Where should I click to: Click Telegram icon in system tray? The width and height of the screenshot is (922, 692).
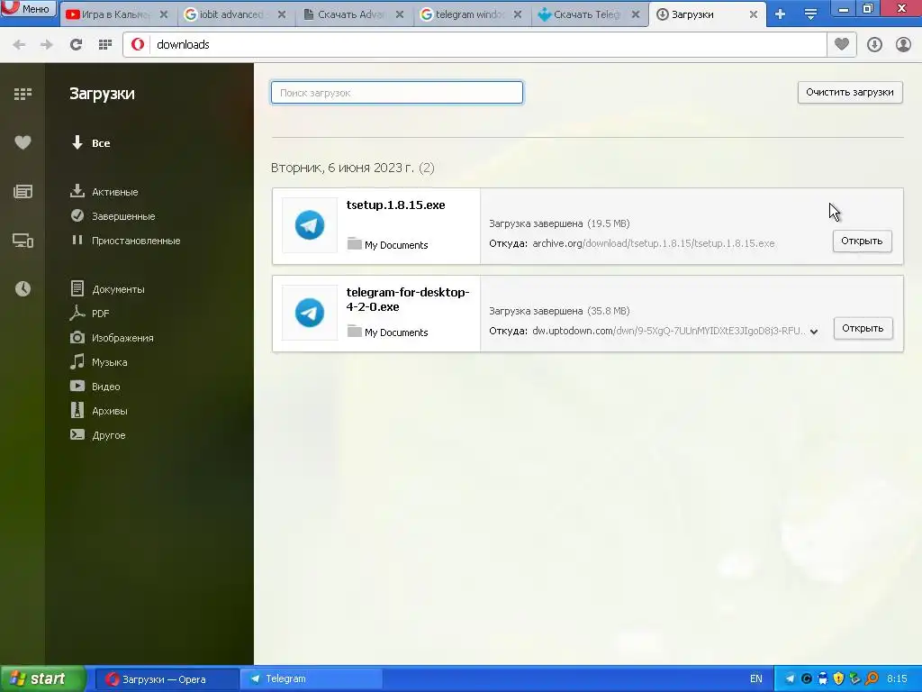click(x=790, y=679)
